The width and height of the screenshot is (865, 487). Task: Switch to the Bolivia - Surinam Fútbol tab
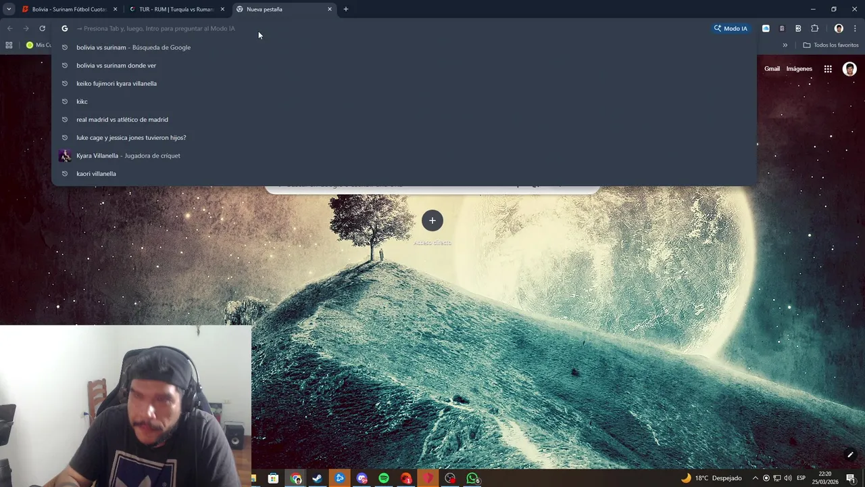point(70,9)
